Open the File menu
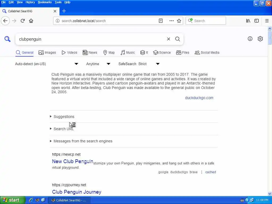 point(3,2)
